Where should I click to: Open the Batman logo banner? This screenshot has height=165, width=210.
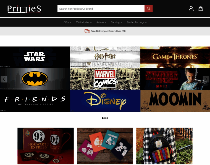tap(35, 79)
